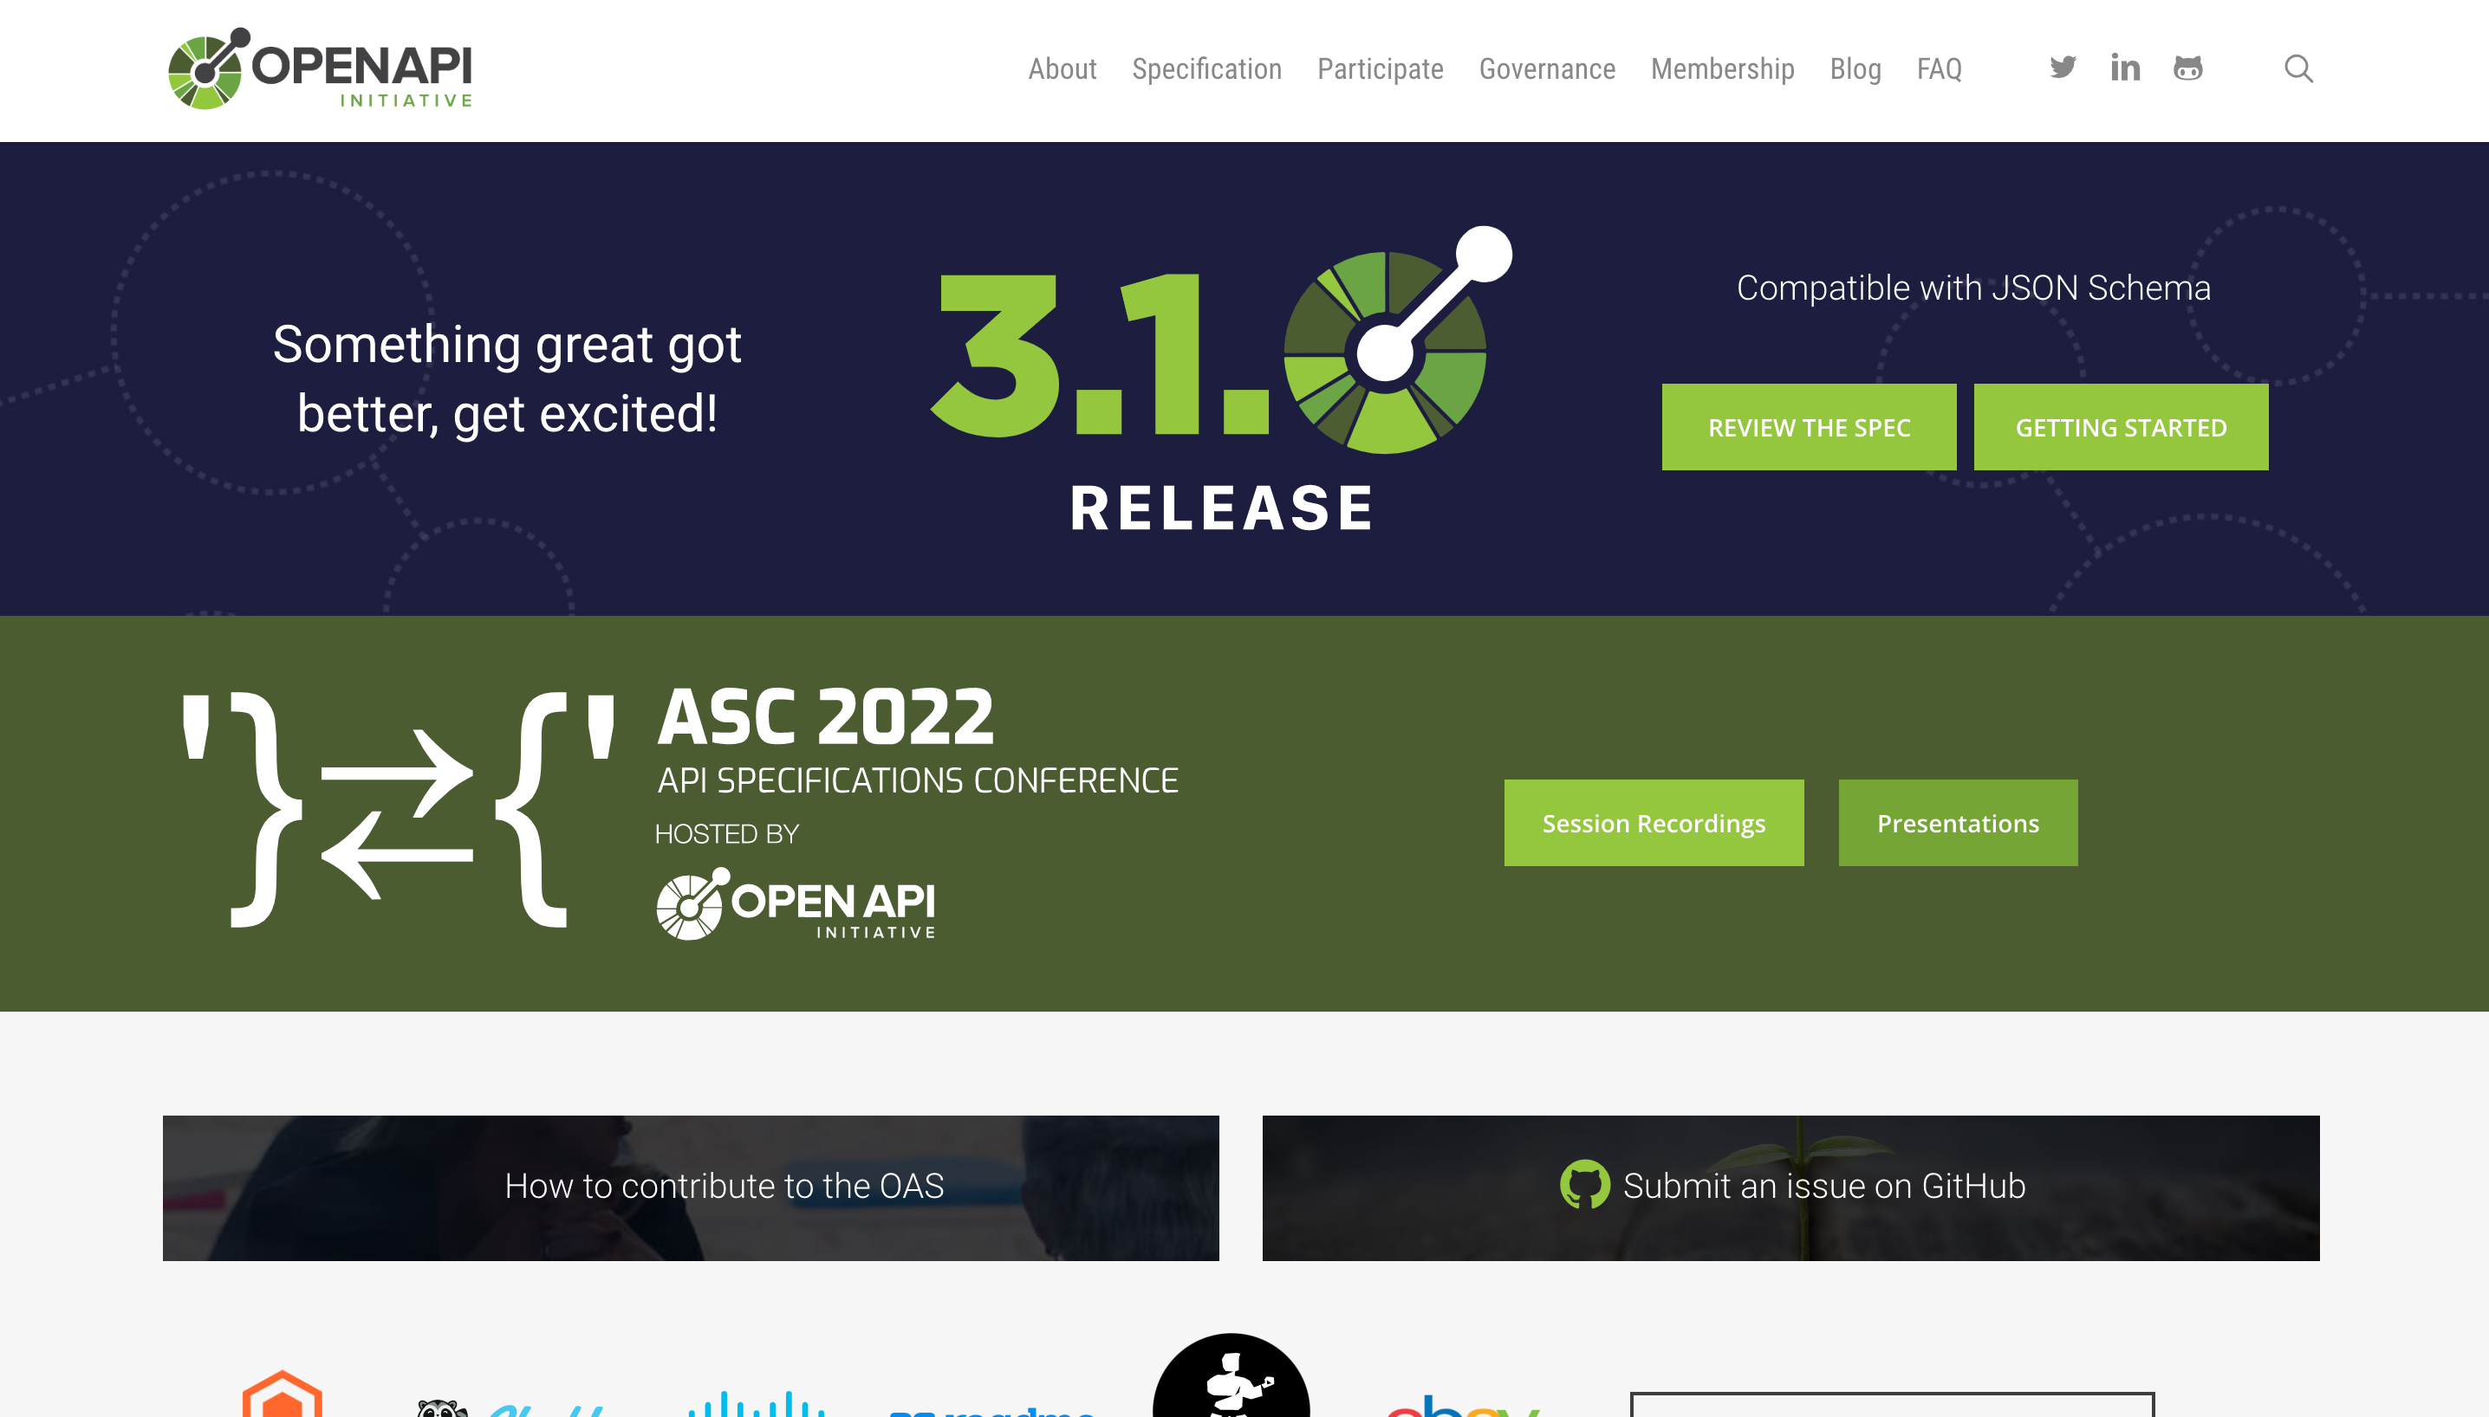Click the ASC 2022 heading text
The image size is (2489, 1417).
pyautogui.click(x=826, y=717)
